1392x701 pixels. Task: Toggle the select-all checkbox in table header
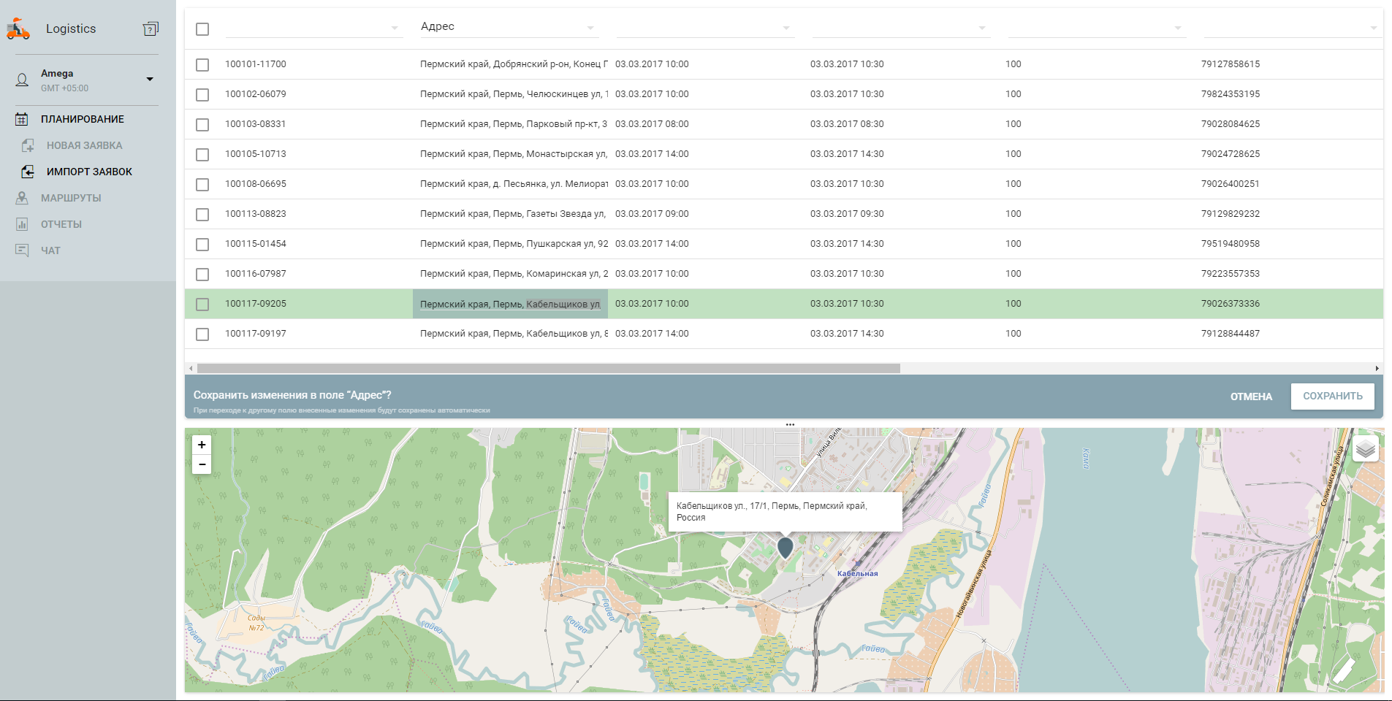(x=202, y=29)
